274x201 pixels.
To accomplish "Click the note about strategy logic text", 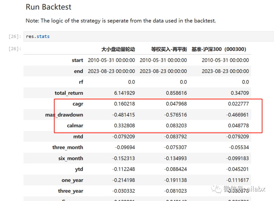I will pos(121,21).
